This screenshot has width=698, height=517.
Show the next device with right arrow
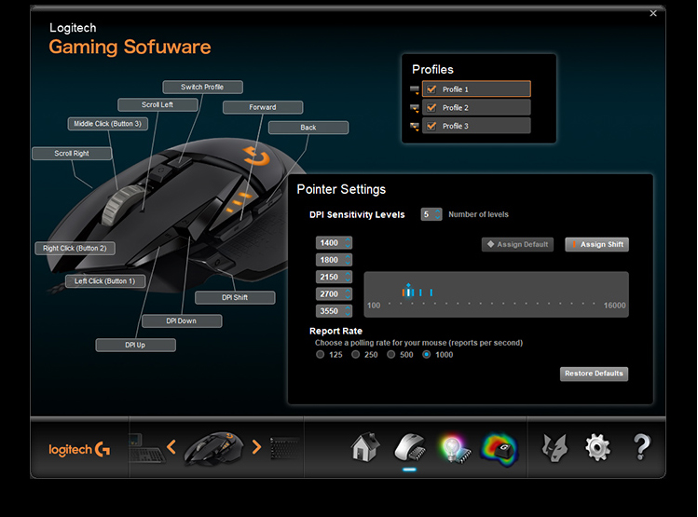click(256, 447)
